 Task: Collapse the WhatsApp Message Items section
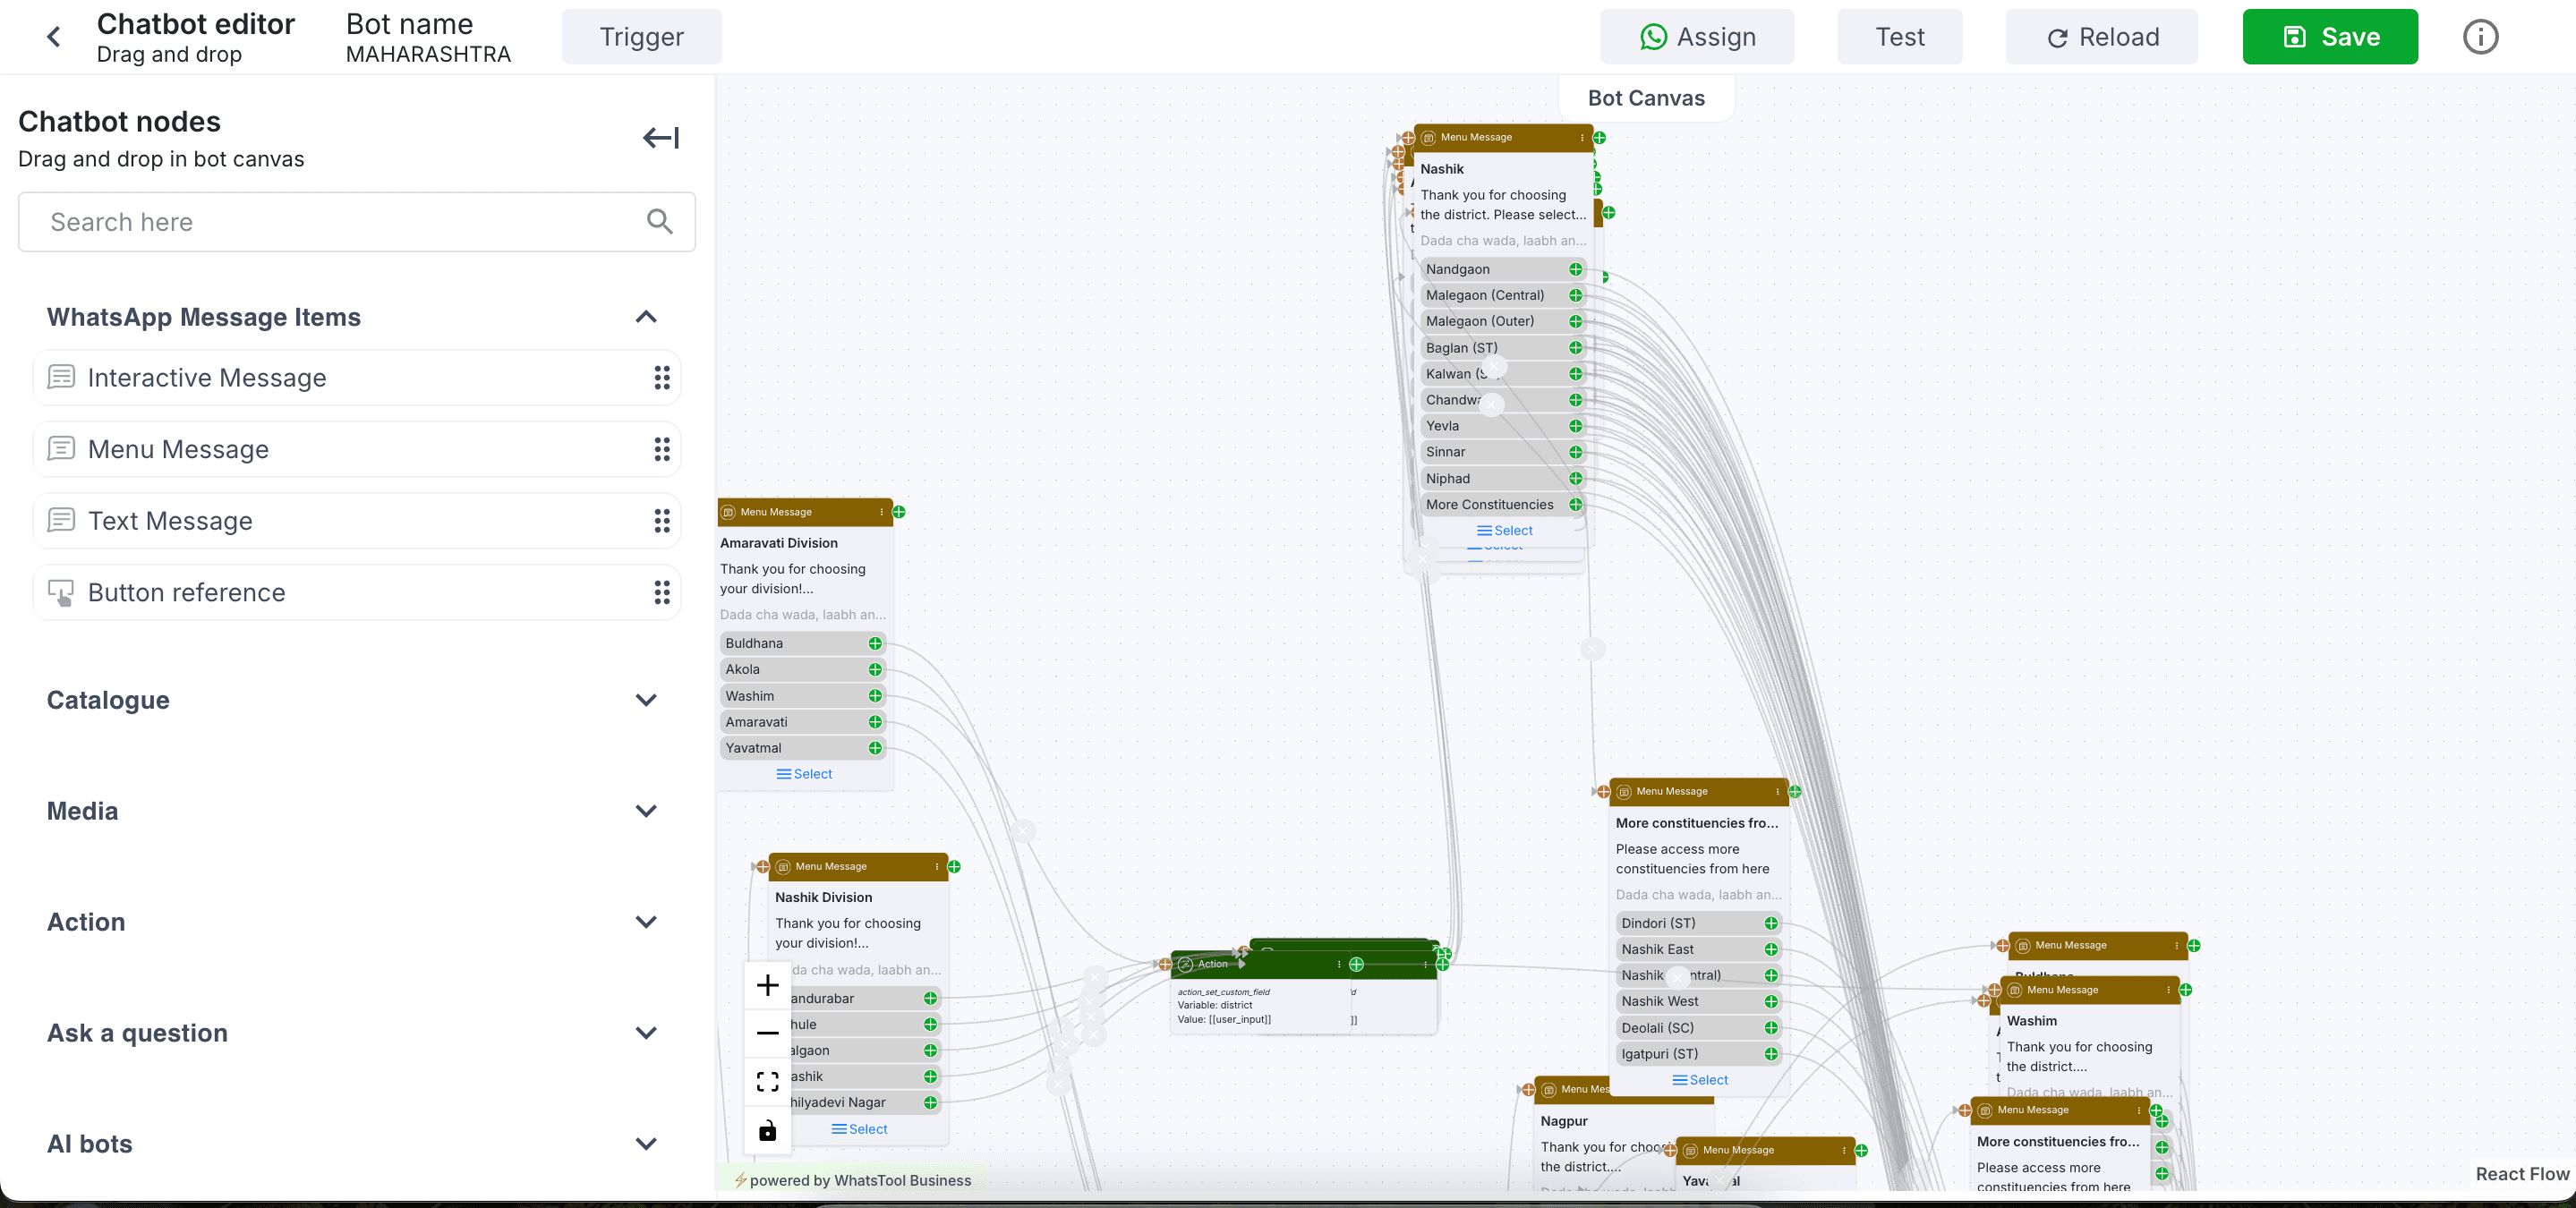tap(646, 317)
